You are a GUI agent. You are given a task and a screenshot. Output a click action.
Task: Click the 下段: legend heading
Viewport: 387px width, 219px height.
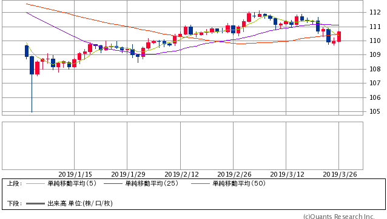[x=15, y=203]
